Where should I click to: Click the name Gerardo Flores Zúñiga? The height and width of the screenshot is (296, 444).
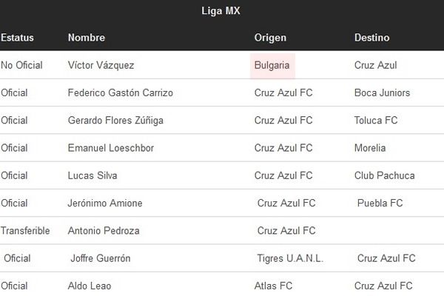coord(115,121)
